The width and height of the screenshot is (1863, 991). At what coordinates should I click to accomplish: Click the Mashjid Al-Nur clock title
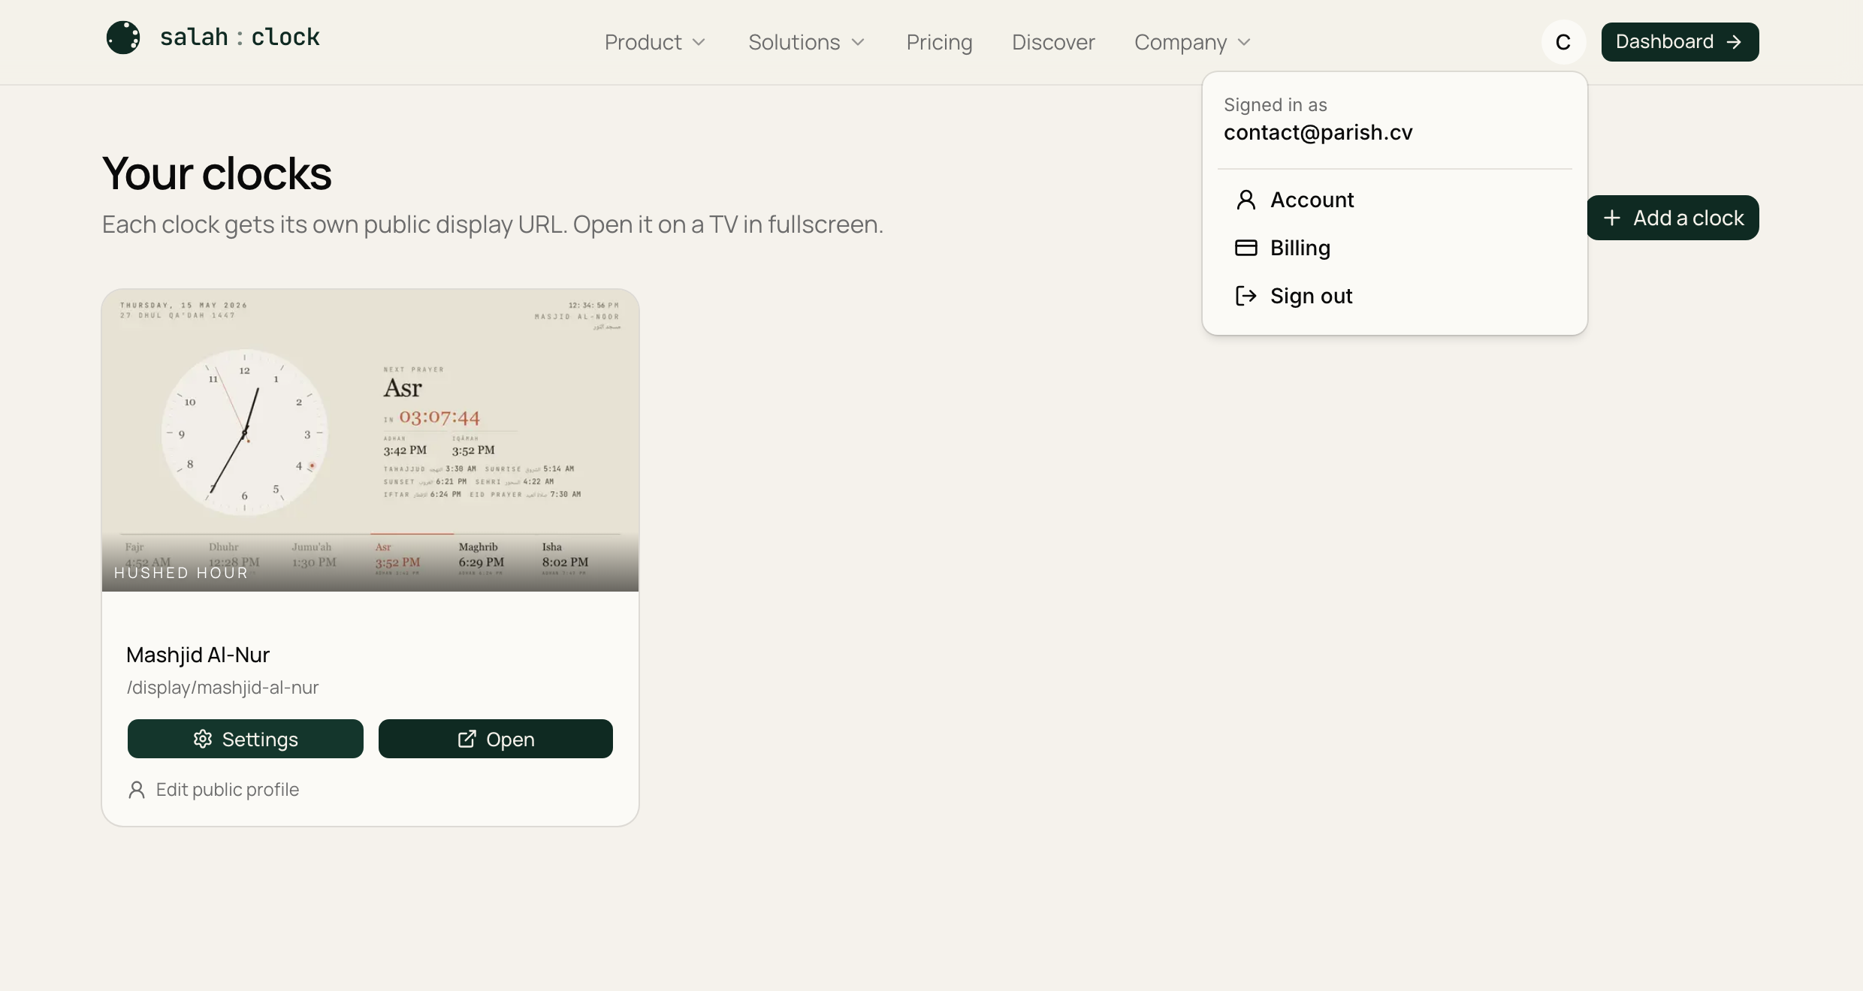point(198,655)
